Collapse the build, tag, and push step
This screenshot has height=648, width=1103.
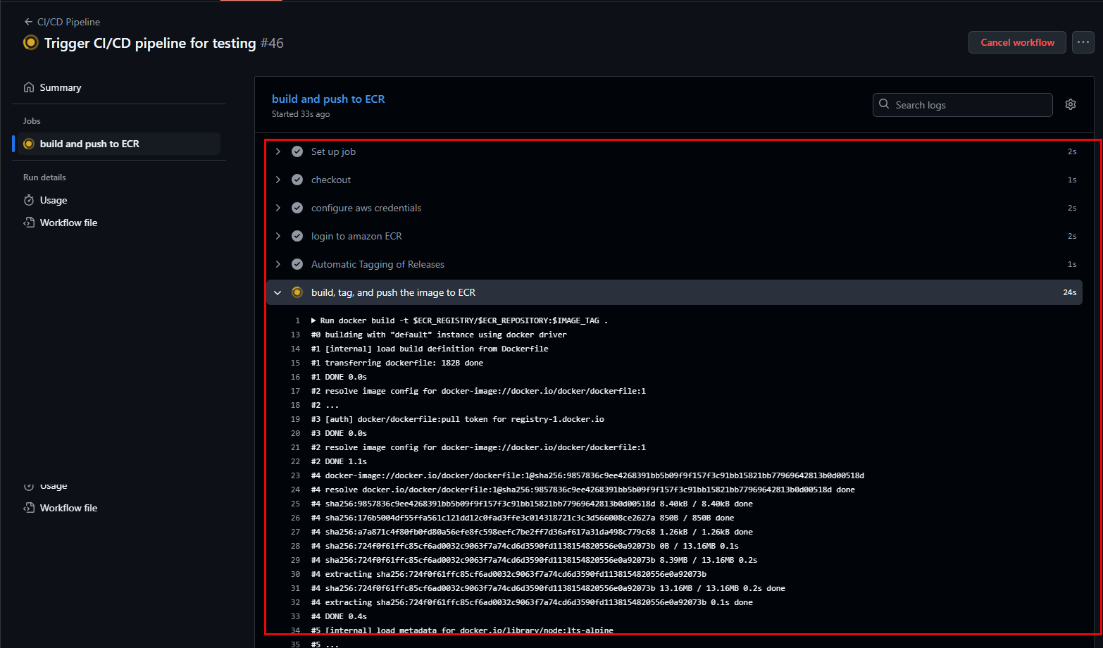[x=278, y=292]
